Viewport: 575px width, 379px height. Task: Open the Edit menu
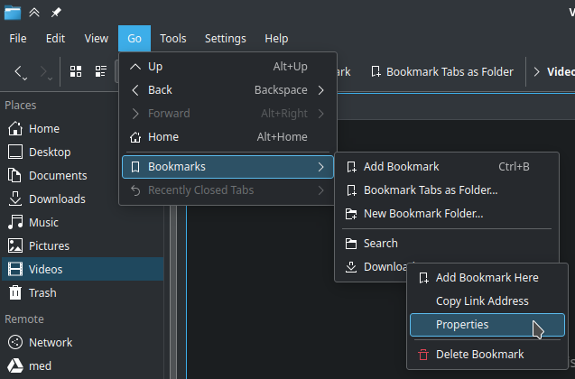(x=55, y=39)
